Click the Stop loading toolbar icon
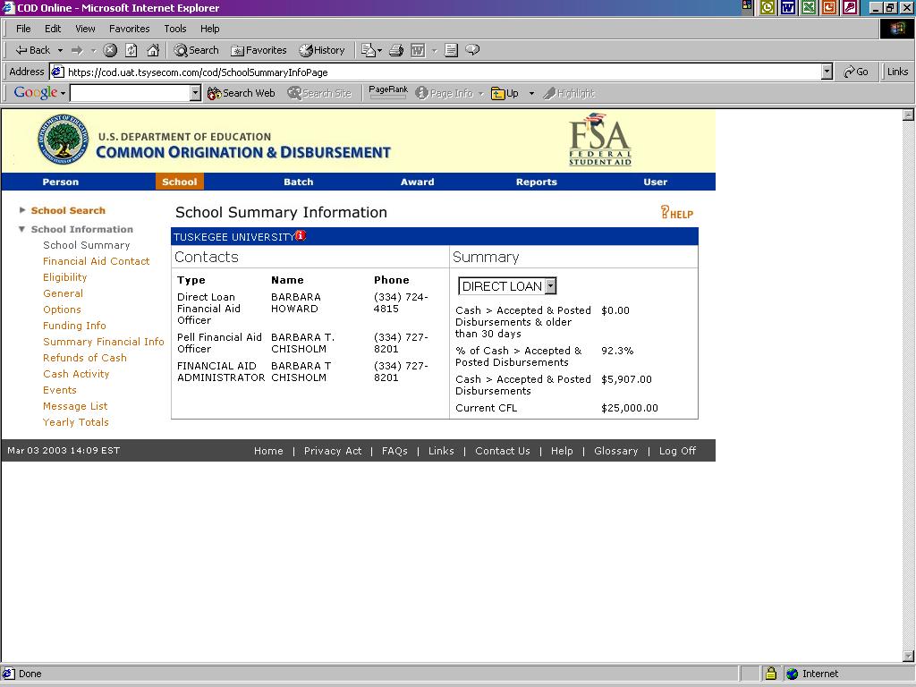 coord(110,50)
